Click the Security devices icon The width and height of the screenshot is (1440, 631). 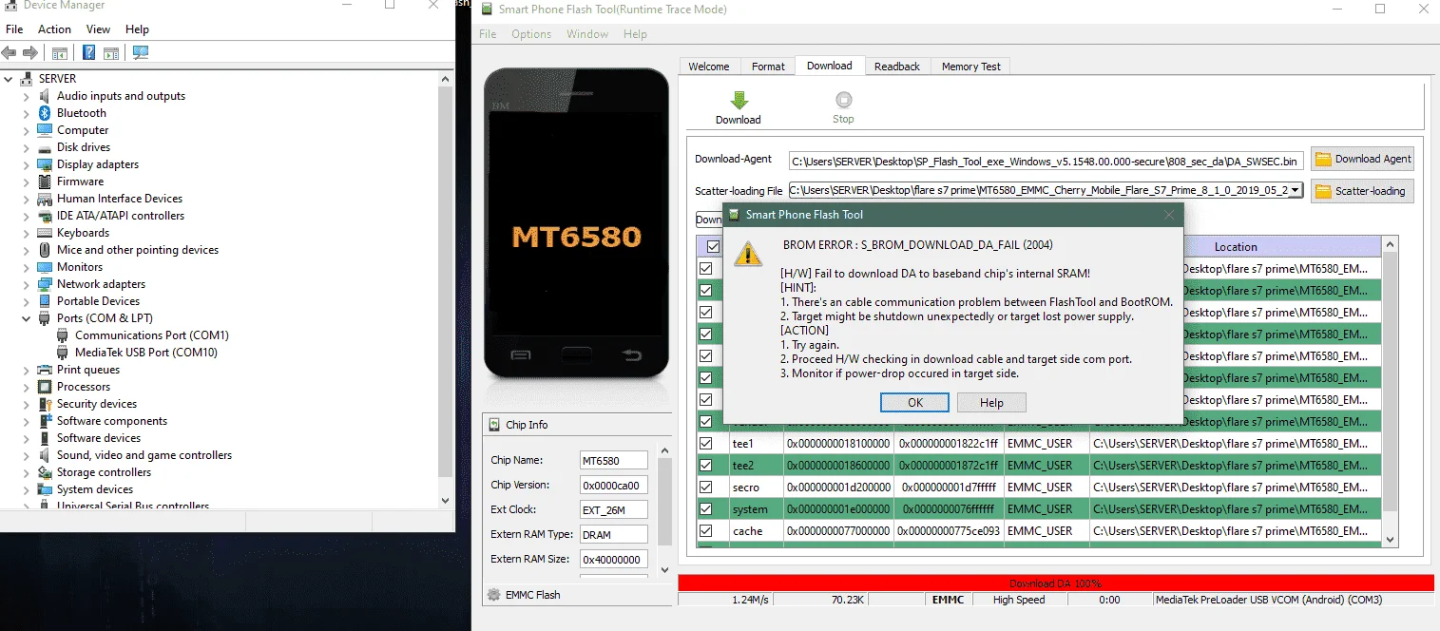click(45, 404)
